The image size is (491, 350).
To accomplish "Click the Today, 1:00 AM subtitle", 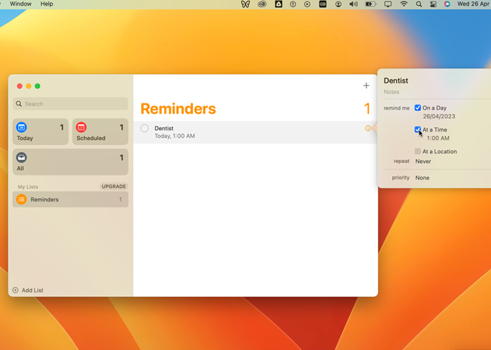I will 175,136.
